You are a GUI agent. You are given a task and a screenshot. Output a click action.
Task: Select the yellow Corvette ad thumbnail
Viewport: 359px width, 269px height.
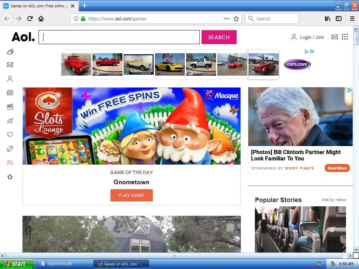[x=170, y=64]
